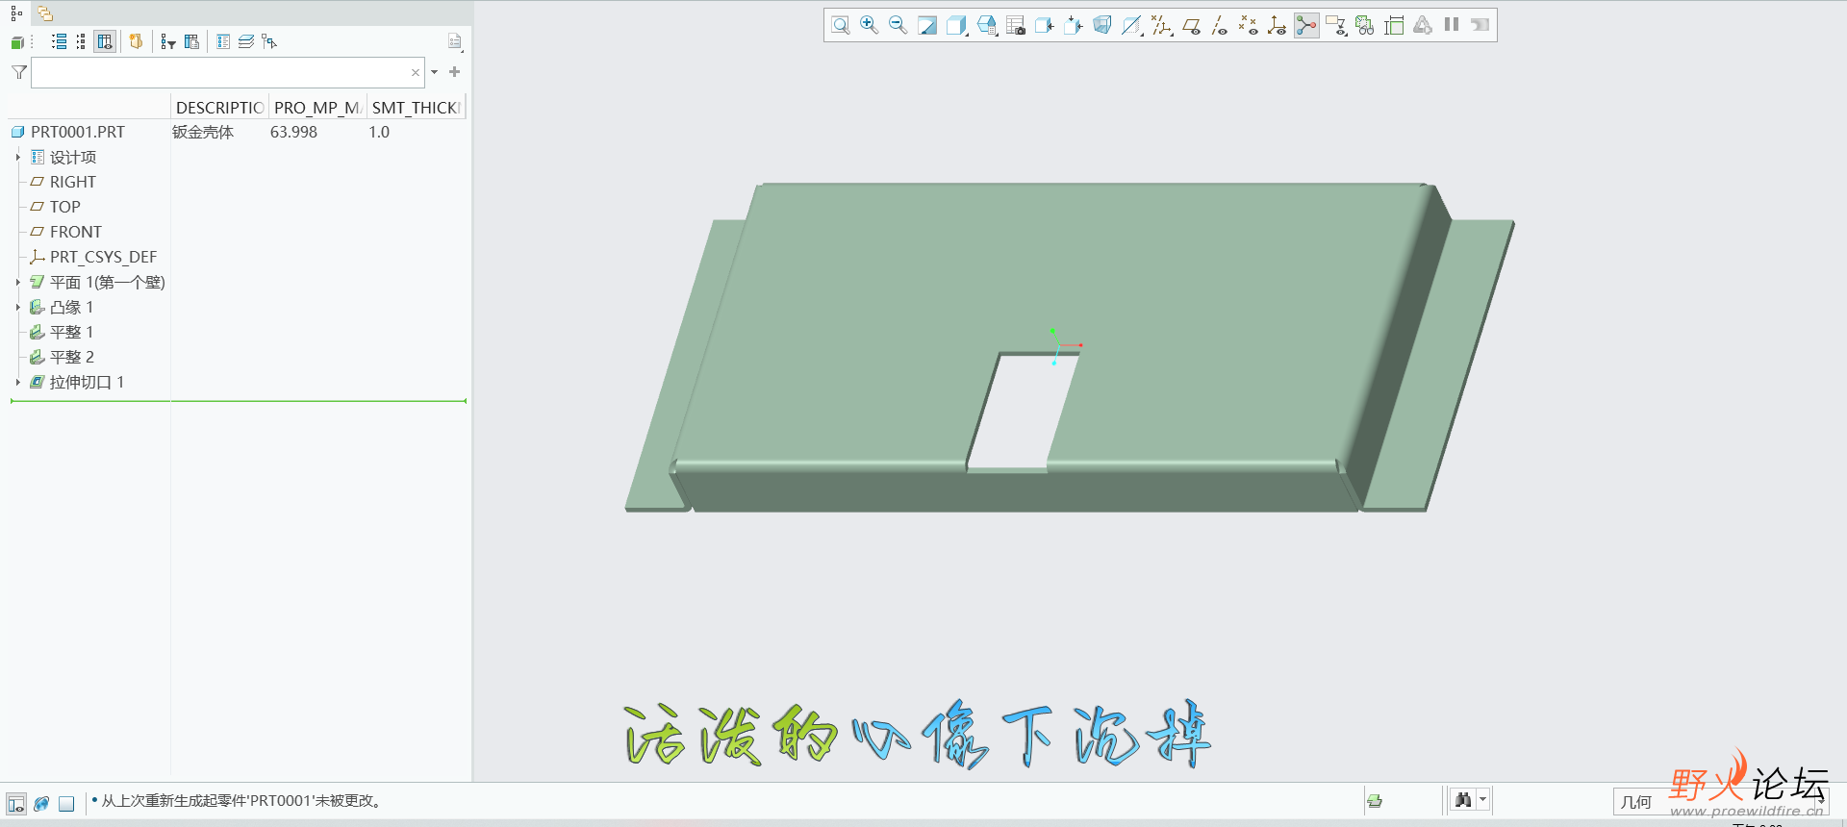Select the FRONT datum plane
The width and height of the screenshot is (1847, 827).
click(75, 232)
